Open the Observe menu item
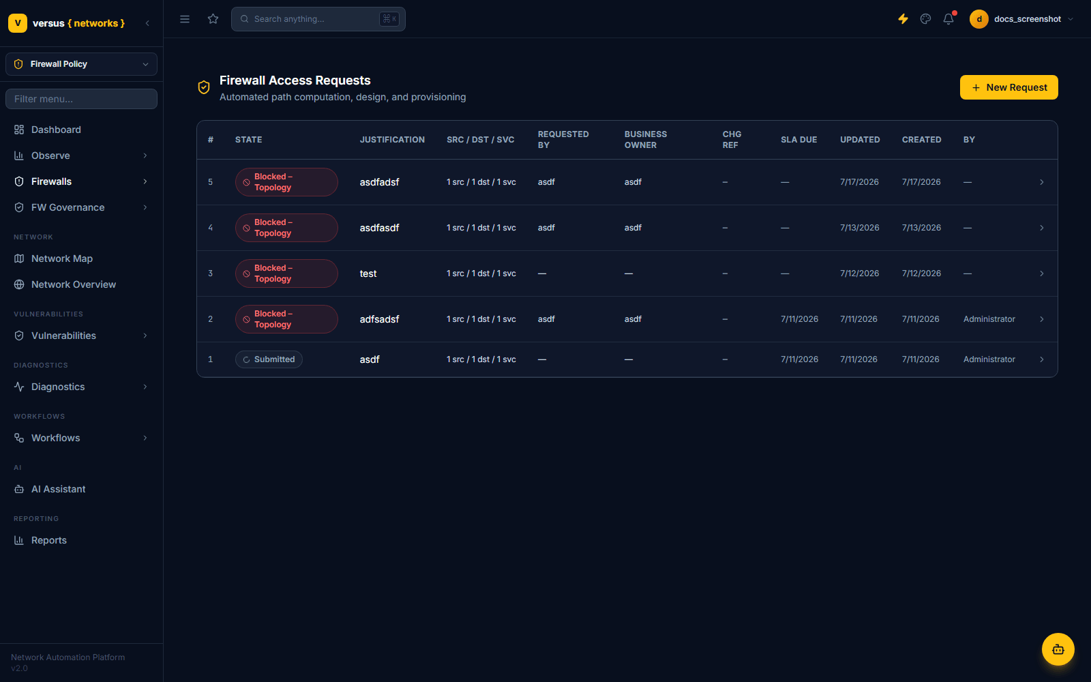 81,155
